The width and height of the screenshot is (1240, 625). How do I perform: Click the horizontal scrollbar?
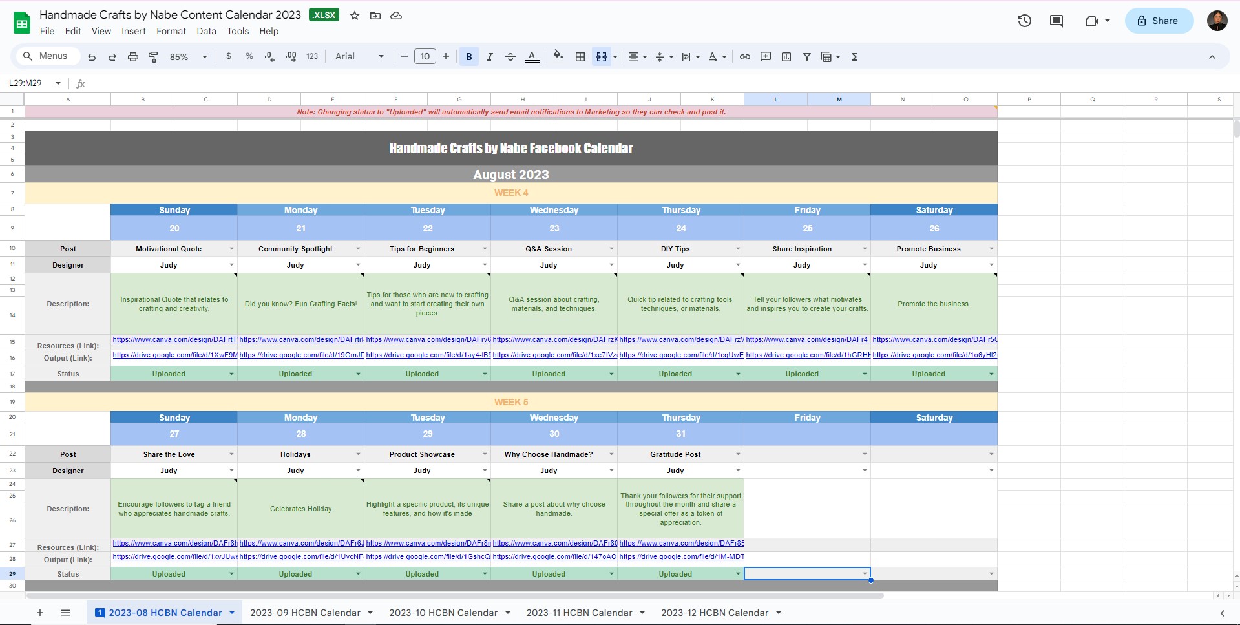point(454,595)
